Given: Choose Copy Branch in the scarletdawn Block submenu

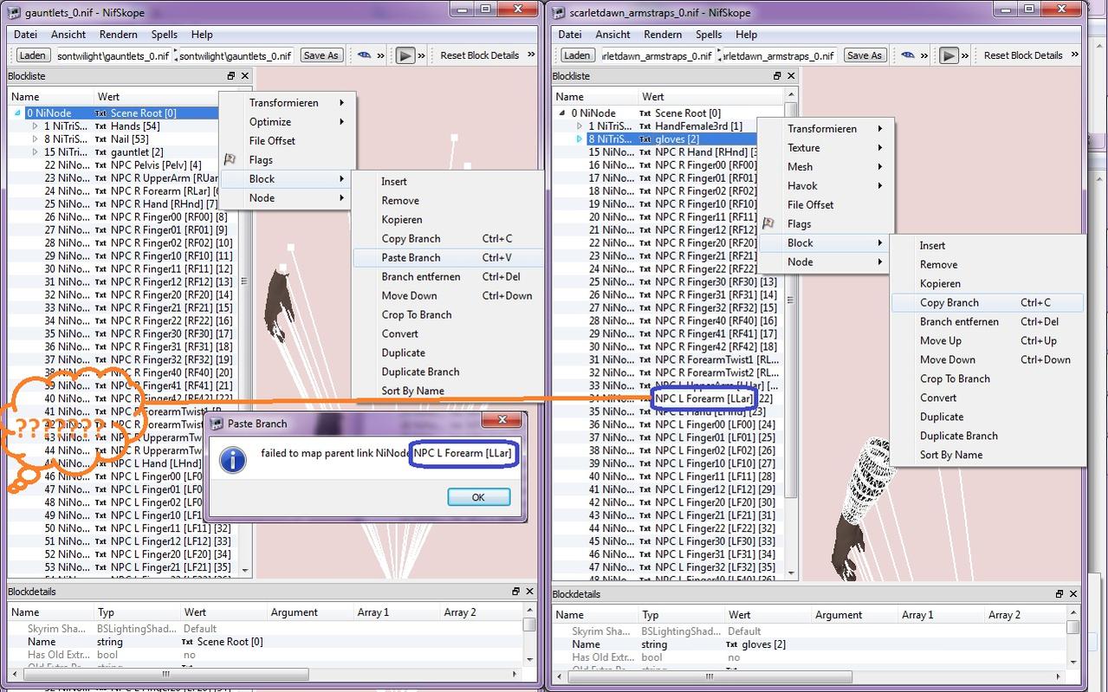Looking at the screenshot, I should click(x=949, y=303).
